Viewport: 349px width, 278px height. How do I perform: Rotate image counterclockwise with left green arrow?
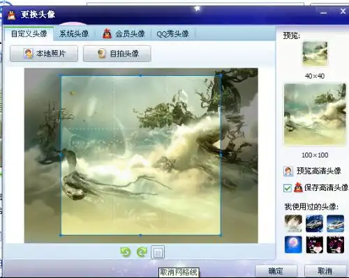pyautogui.click(x=126, y=252)
